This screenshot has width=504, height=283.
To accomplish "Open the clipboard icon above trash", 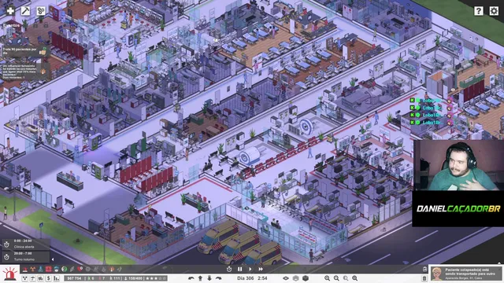I will click(424, 269).
